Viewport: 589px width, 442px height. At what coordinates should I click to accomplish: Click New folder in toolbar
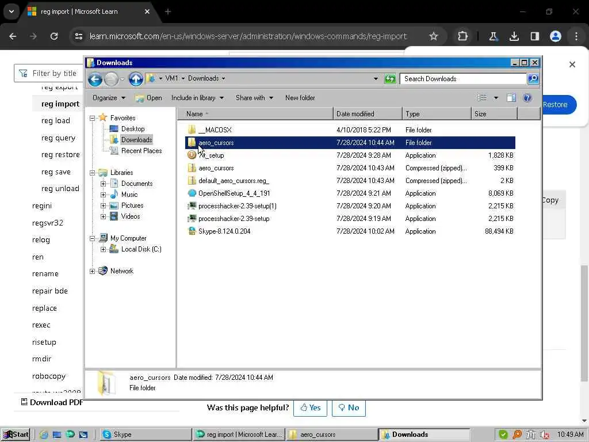[x=300, y=98]
